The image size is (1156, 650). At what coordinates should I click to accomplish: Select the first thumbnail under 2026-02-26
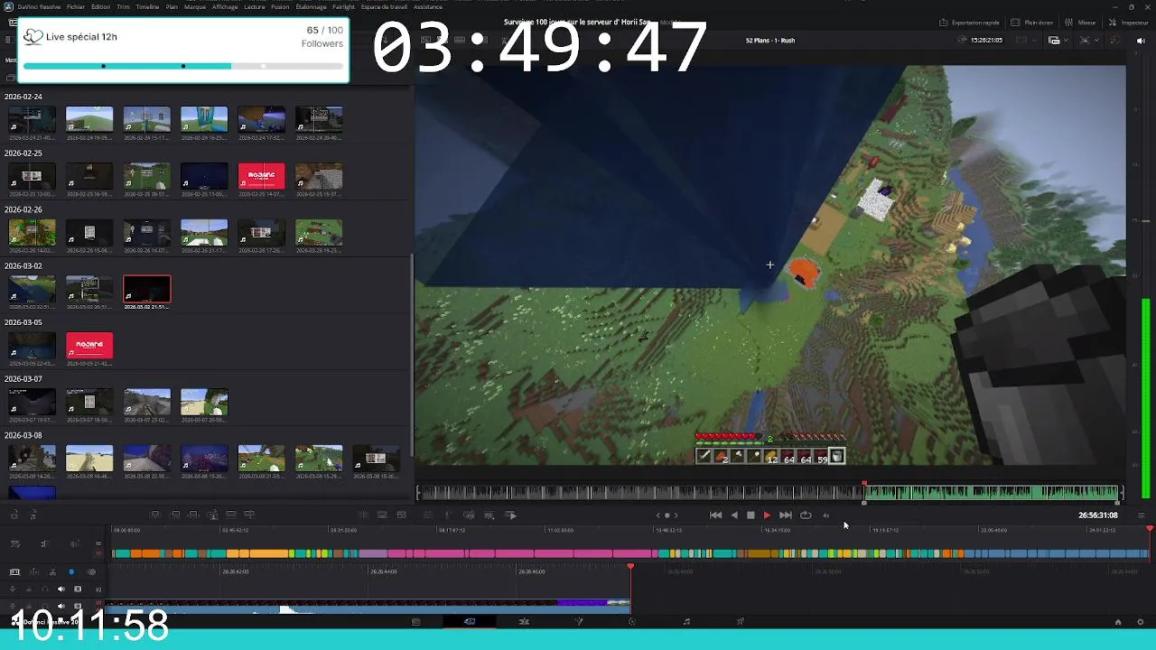pyautogui.click(x=32, y=233)
